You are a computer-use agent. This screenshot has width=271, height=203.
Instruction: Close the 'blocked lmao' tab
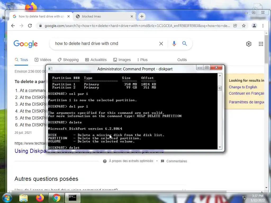tap(132, 16)
